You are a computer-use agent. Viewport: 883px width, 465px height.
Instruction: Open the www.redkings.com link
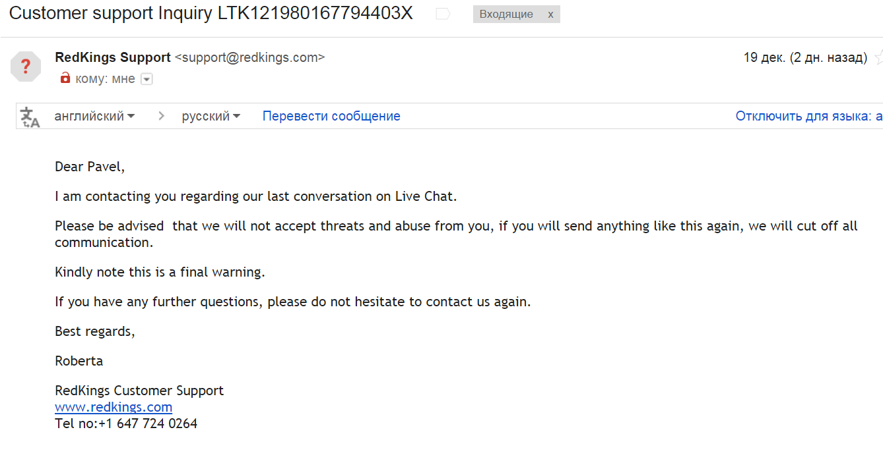tap(114, 407)
